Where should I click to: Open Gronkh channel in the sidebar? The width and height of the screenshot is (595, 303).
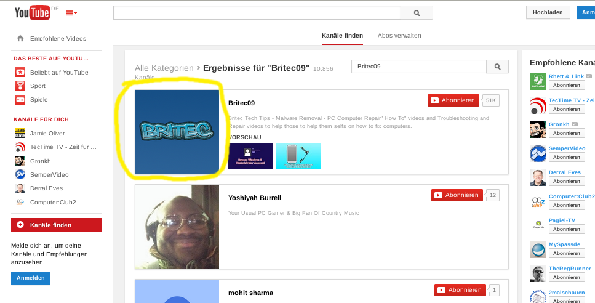click(x=41, y=161)
